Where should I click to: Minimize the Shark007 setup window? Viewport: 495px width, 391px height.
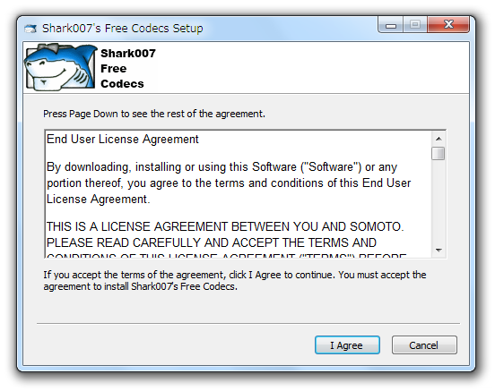tap(390, 24)
